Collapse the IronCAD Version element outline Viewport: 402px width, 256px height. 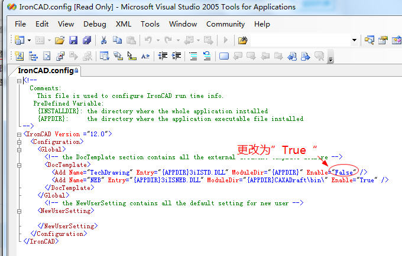(x=20, y=134)
